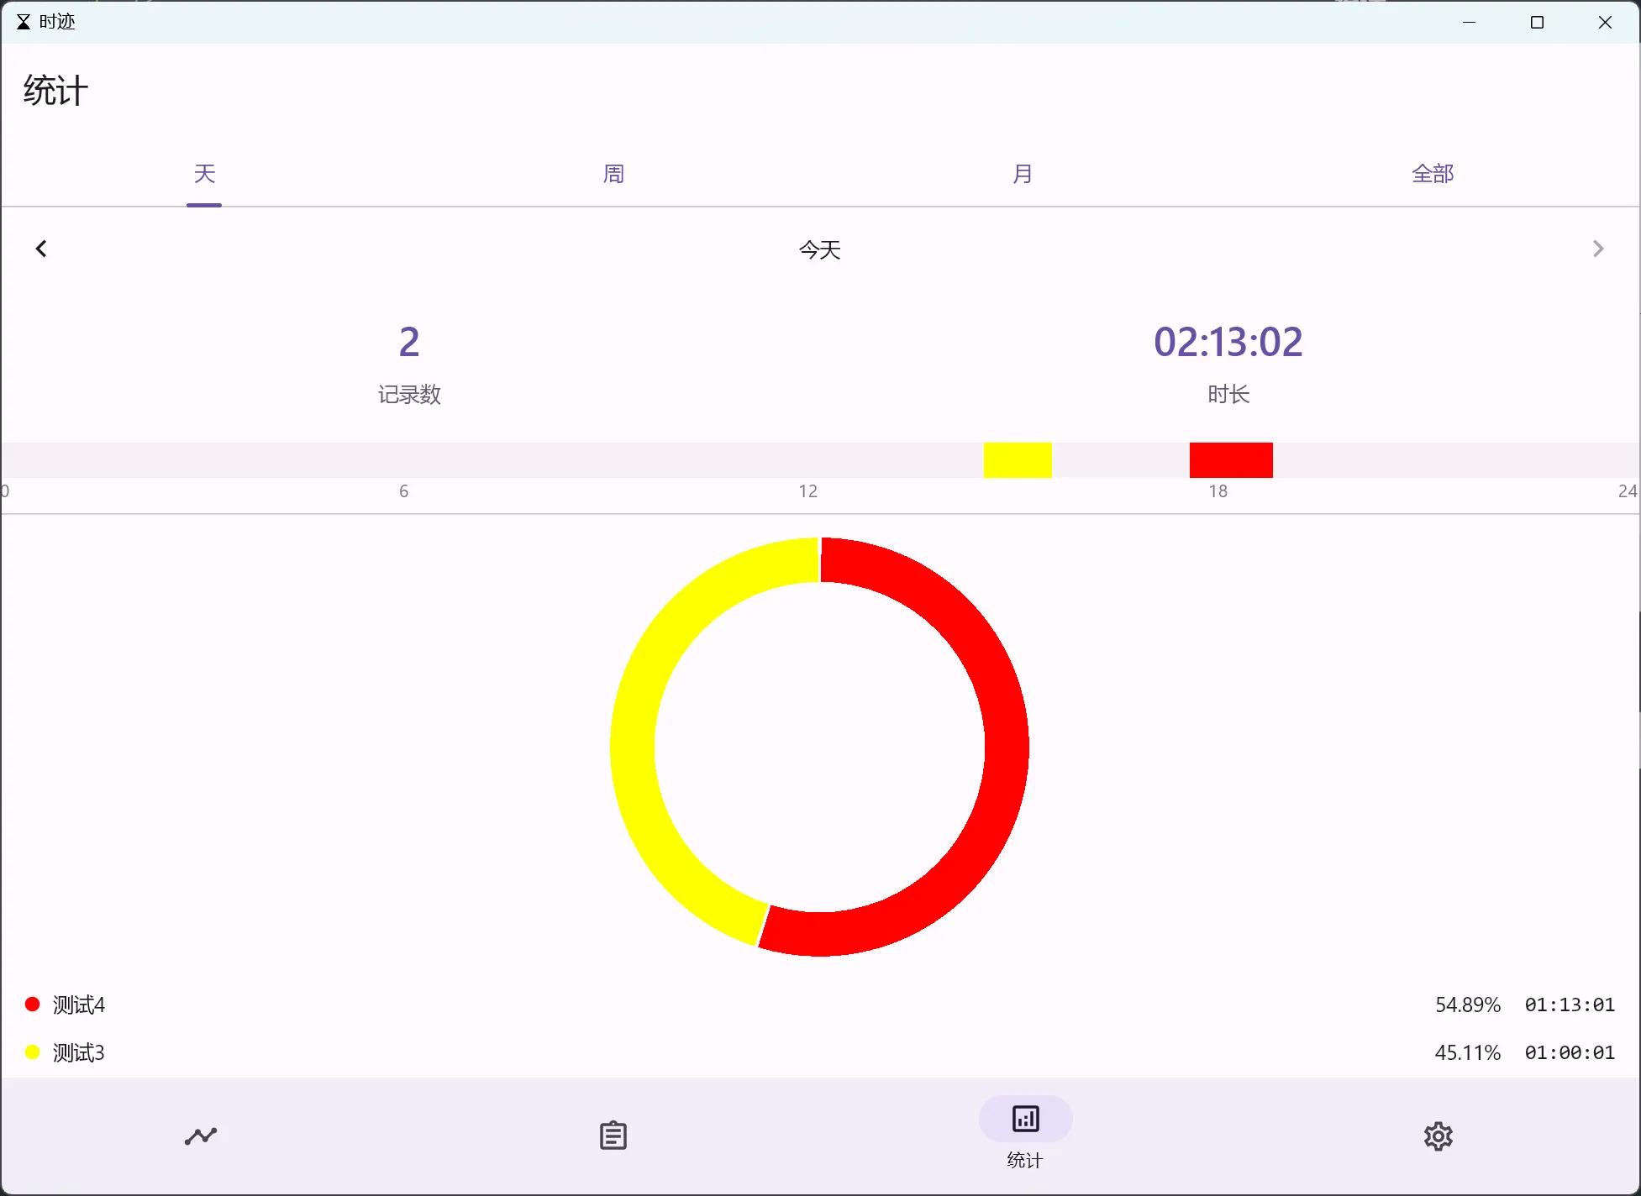Viewport: 1641px width, 1196px height.
Task: Switch to the 月 tab
Action: click(1023, 174)
